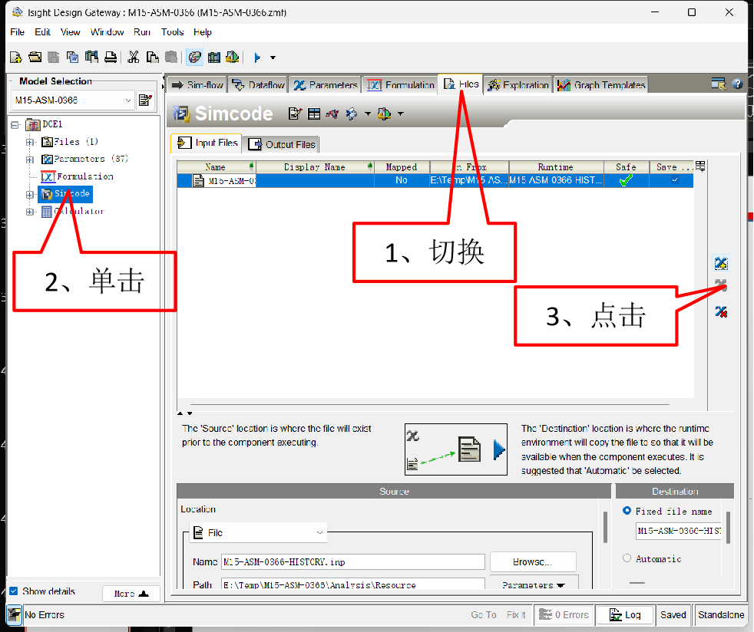Image resolution: width=754 pixels, height=632 pixels.
Task: Select the Formulation item in the tree
Action: tap(84, 176)
